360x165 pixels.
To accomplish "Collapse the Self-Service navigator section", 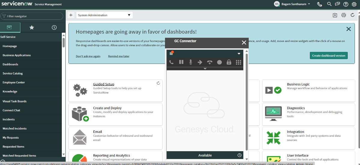I will pyautogui.click(x=8, y=37).
